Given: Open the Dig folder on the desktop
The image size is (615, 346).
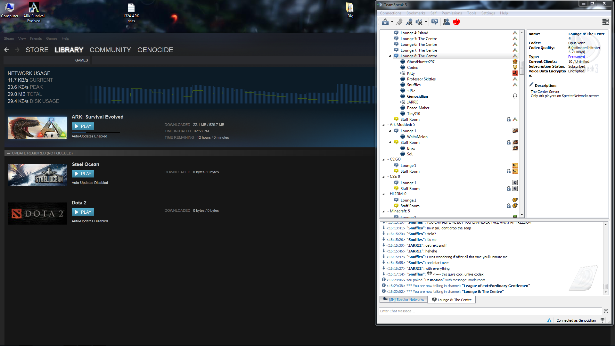Looking at the screenshot, I should [x=350, y=10].
